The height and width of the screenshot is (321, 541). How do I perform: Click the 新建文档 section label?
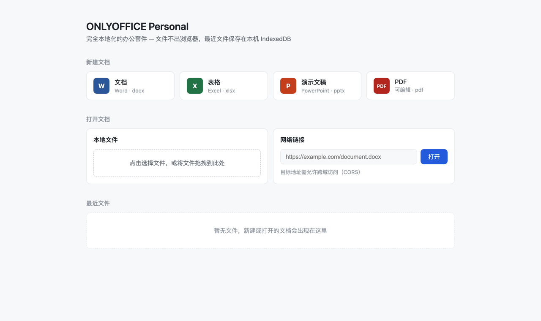coord(98,62)
